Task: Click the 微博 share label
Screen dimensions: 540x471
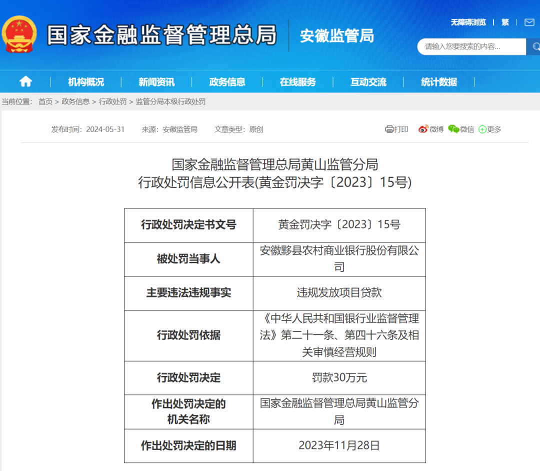Action: click(x=436, y=129)
